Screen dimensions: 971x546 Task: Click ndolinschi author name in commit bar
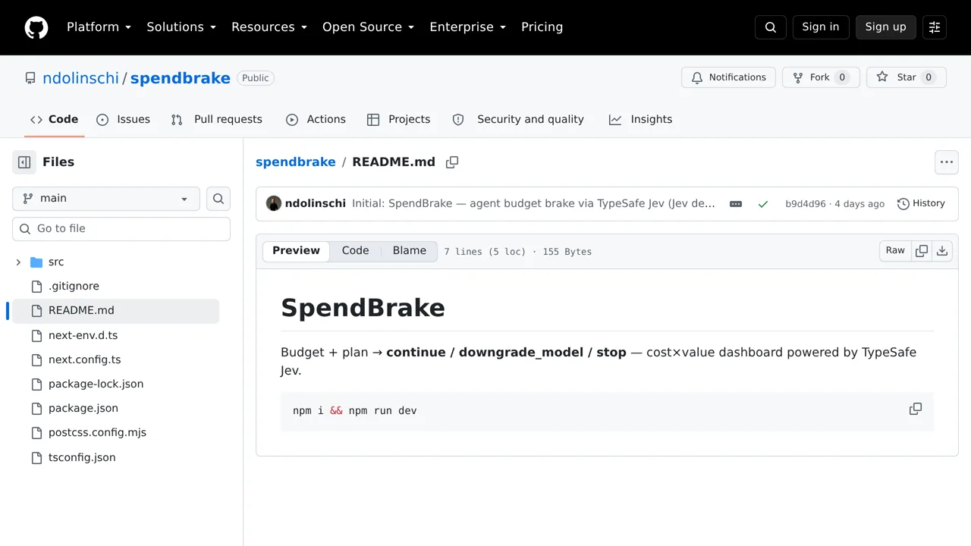pyautogui.click(x=316, y=203)
